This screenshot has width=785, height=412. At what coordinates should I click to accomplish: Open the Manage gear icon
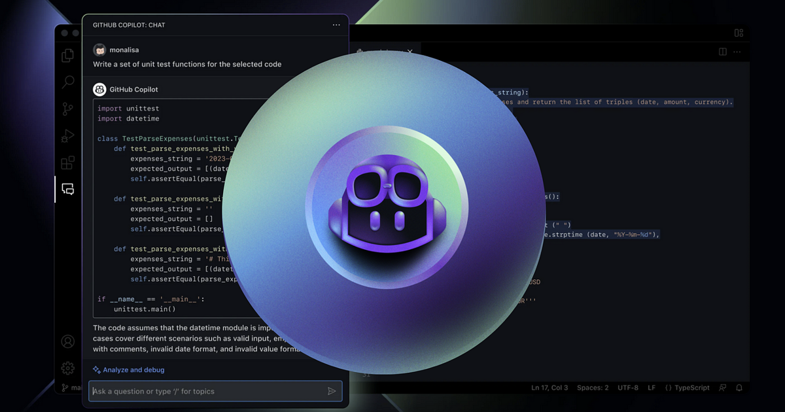tap(67, 368)
